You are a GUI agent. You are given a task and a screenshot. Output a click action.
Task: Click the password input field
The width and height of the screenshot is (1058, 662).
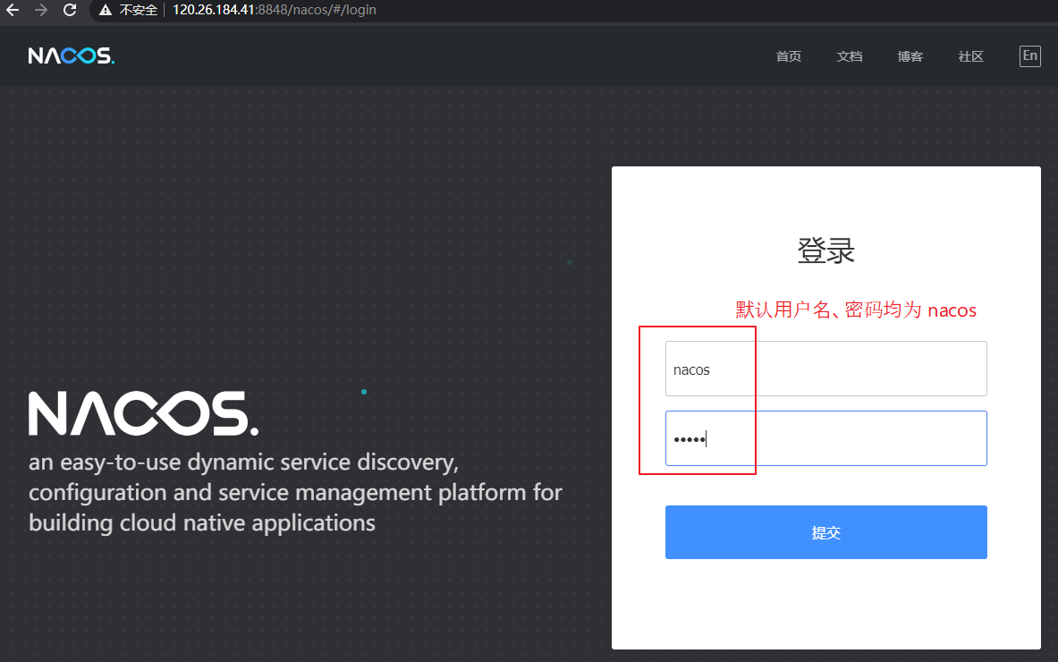pyautogui.click(x=825, y=438)
